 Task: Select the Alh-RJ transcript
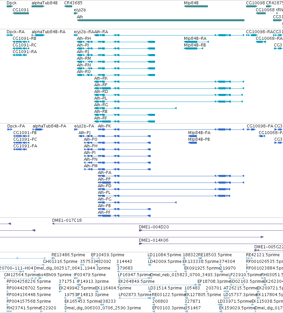click(116, 55)
